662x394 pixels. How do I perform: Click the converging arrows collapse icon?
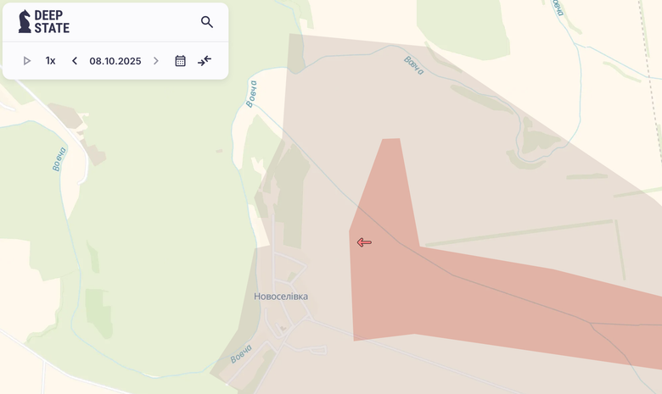pyautogui.click(x=205, y=61)
